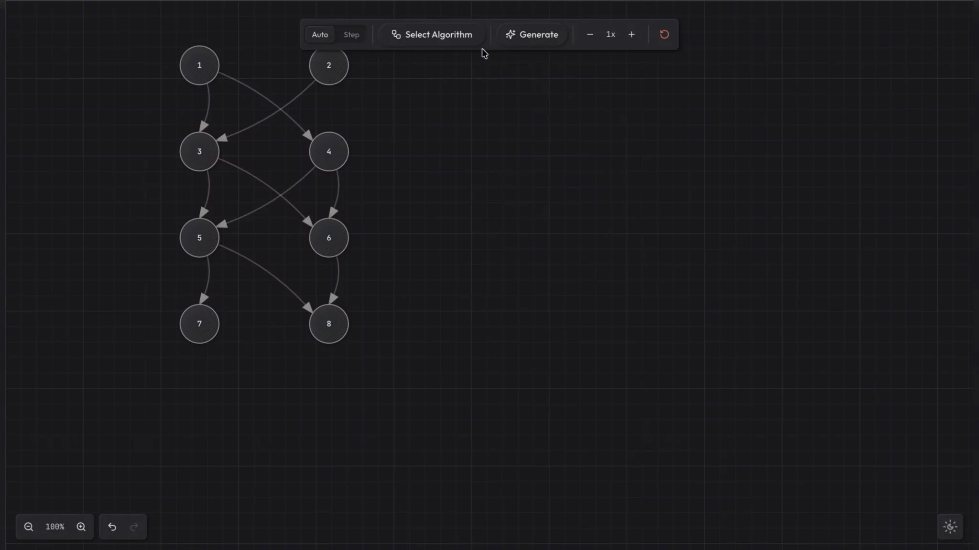Zoom out using the magnifier minus icon
Viewport: 979px width, 550px height.
29,527
